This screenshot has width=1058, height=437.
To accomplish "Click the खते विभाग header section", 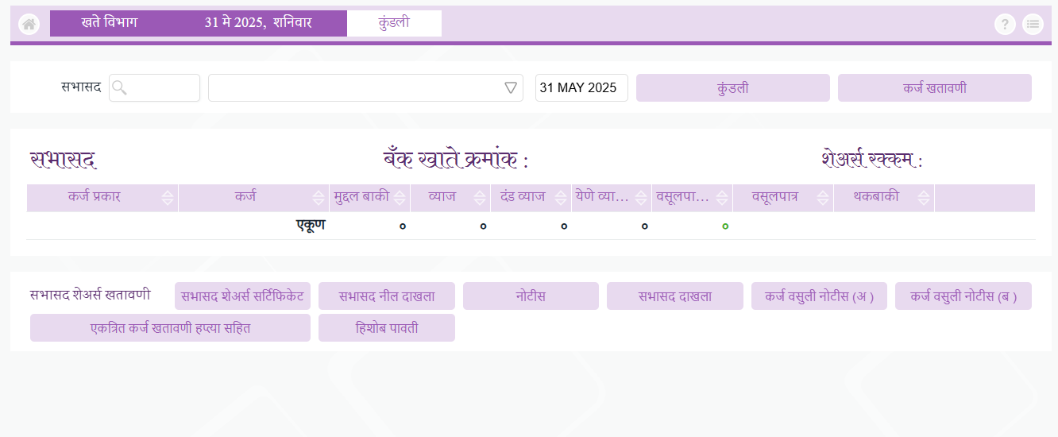I will 110,23.
